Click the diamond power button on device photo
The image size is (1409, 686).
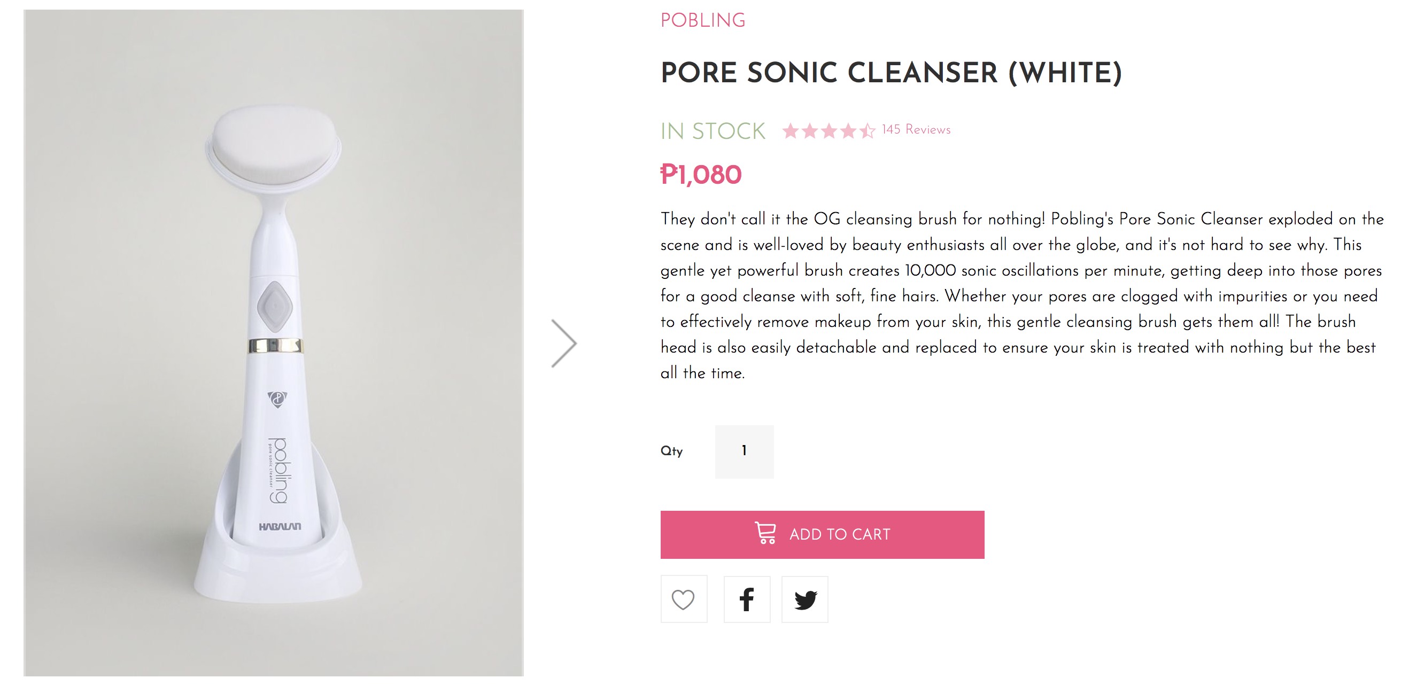pyautogui.click(x=275, y=306)
